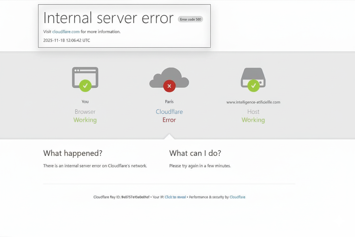Click the 'Error code 500' badge
The image size is (355, 237).
(190, 19)
